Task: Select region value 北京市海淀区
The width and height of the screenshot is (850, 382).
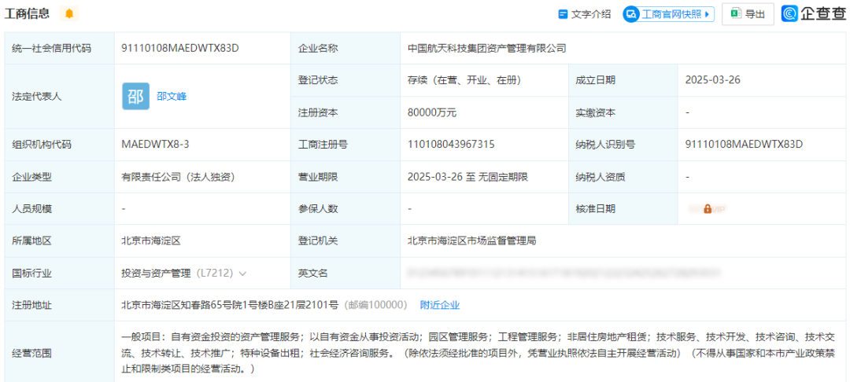Action: click(x=151, y=241)
